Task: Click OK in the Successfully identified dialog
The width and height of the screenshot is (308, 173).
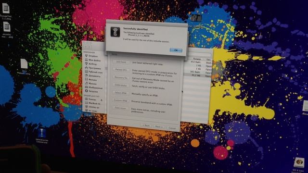Action: pyautogui.click(x=176, y=50)
